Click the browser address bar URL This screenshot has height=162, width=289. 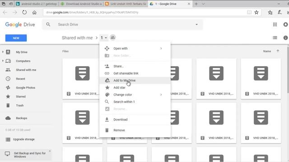click(92, 12)
